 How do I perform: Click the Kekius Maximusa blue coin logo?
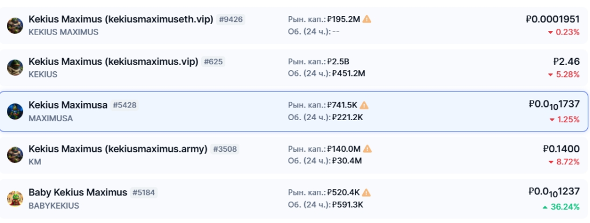click(x=15, y=111)
